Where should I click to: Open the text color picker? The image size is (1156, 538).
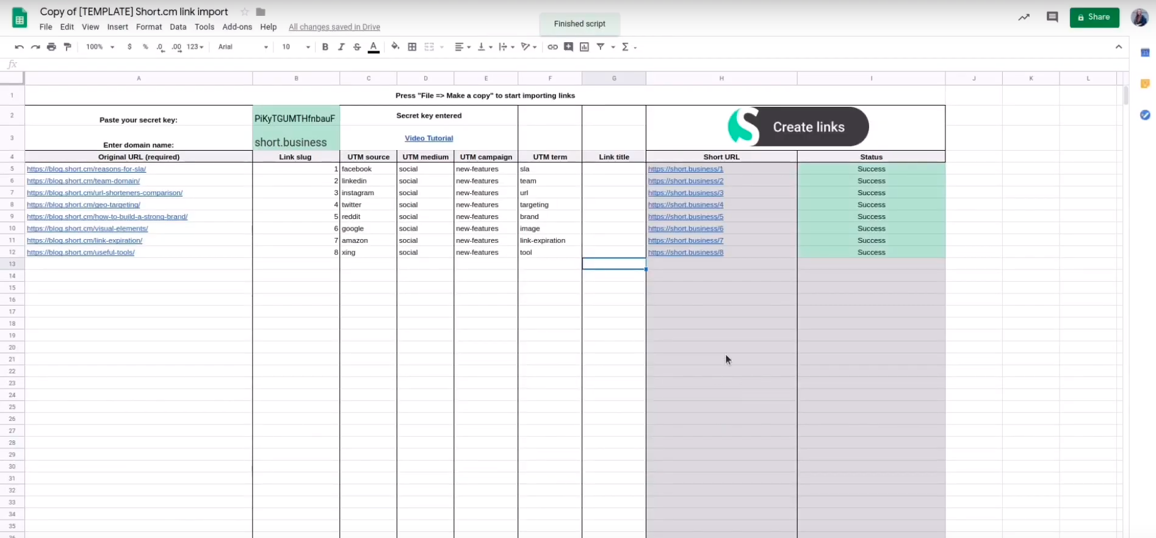[x=374, y=47]
